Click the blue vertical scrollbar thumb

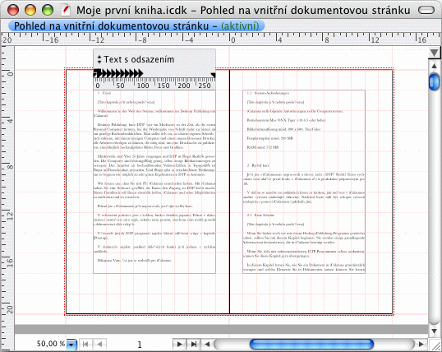click(434, 82)
